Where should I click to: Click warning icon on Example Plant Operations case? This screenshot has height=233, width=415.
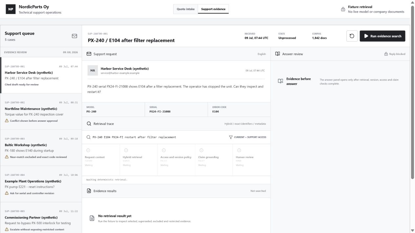coord(7,193)
